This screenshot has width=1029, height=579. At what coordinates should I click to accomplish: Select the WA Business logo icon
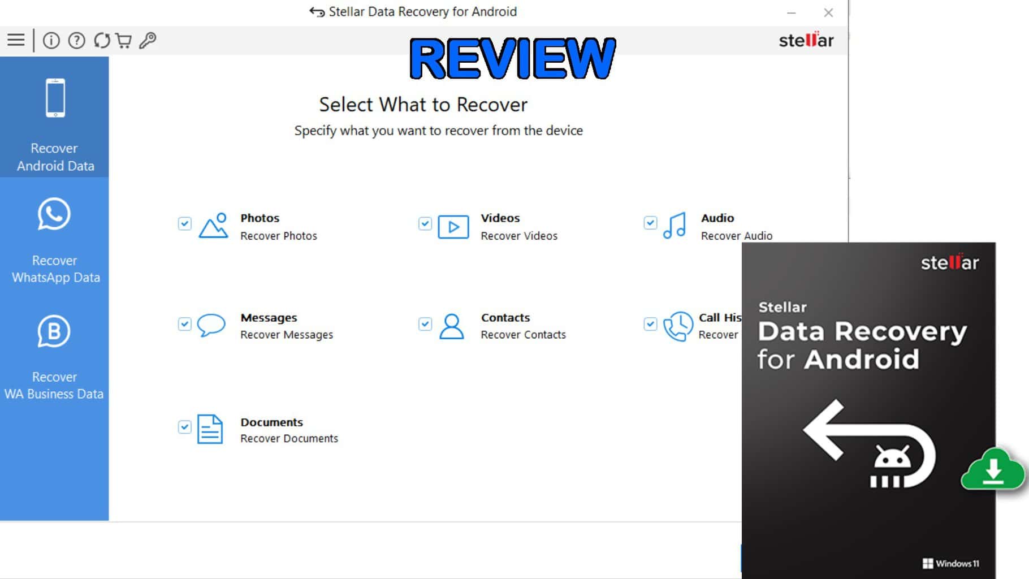point(54,331)
